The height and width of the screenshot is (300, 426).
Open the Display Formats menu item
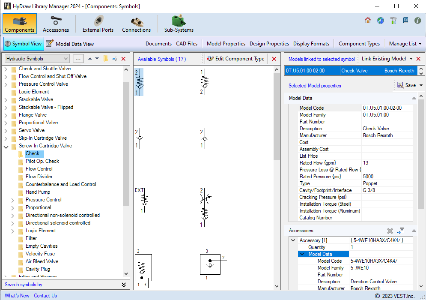311,44
